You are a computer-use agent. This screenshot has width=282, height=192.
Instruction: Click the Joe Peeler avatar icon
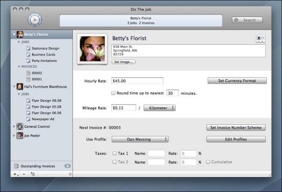[x=20, y=136]
